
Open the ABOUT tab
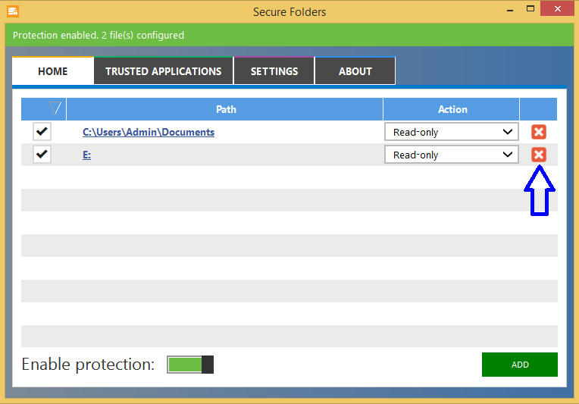pos(355,71)
